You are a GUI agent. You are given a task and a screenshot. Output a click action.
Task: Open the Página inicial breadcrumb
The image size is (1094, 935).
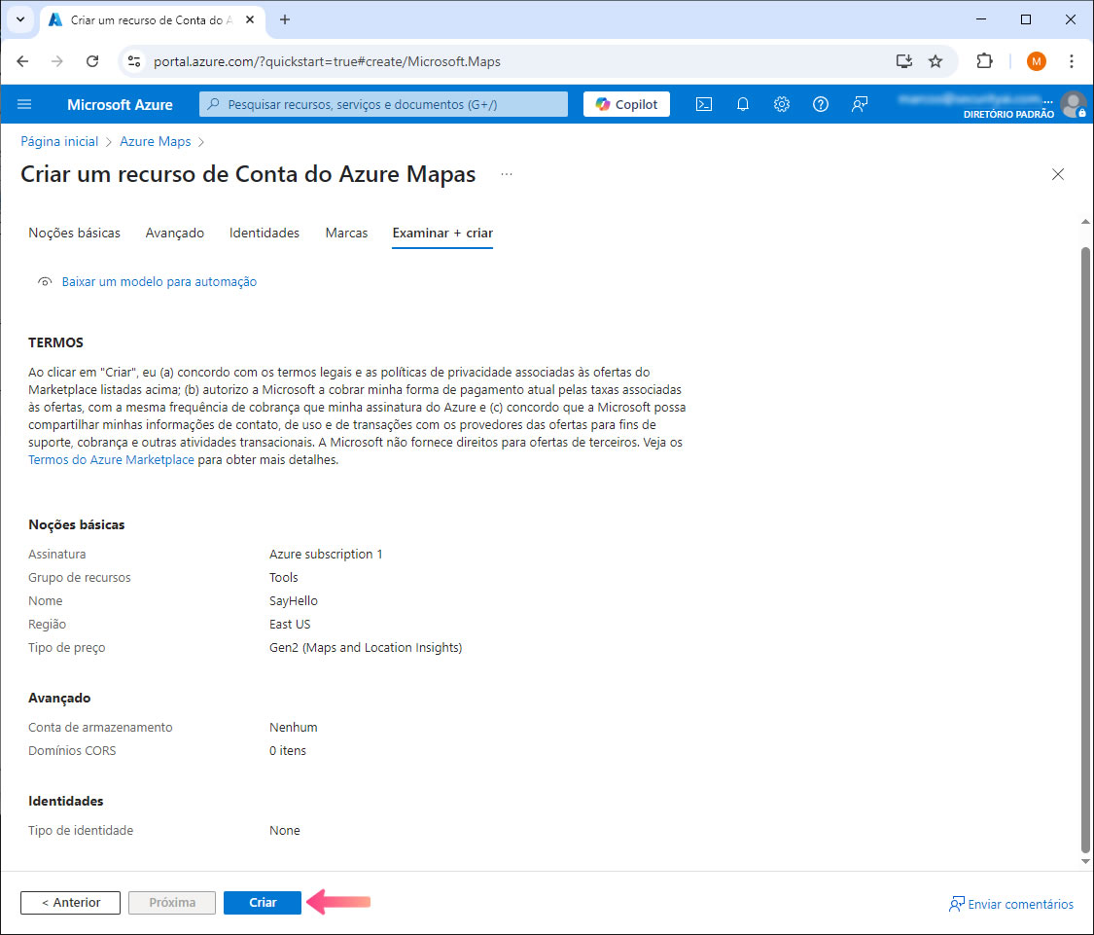pos(59,141)
